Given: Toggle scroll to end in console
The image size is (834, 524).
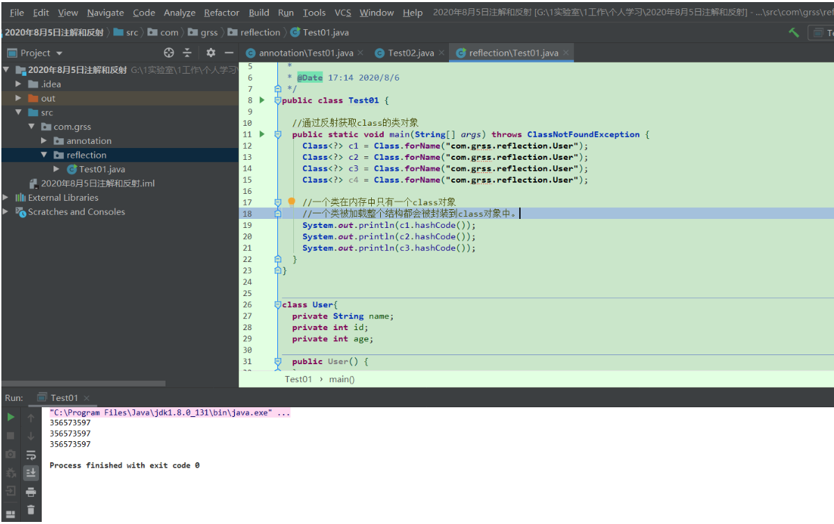Looking at the screenshot, I should coord(31,473).
